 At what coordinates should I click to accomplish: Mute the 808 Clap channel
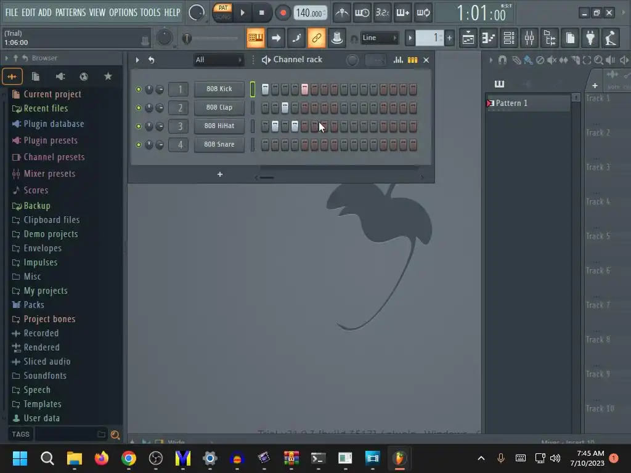pyautogui.click(x=139, y=108)
